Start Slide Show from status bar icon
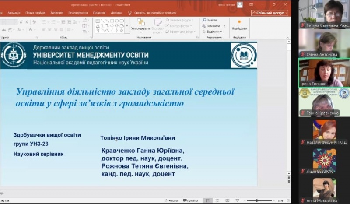 pos(237,200)
